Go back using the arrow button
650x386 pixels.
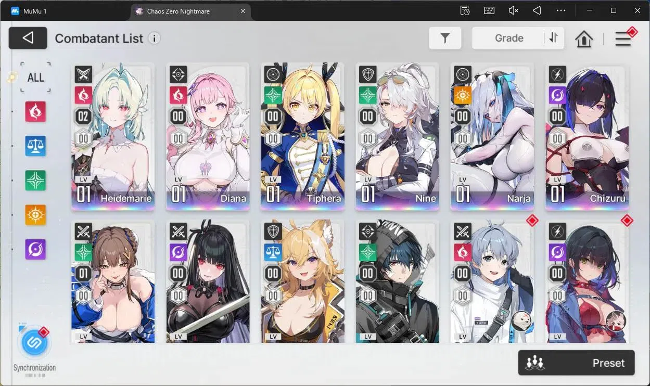click(28, 38)
